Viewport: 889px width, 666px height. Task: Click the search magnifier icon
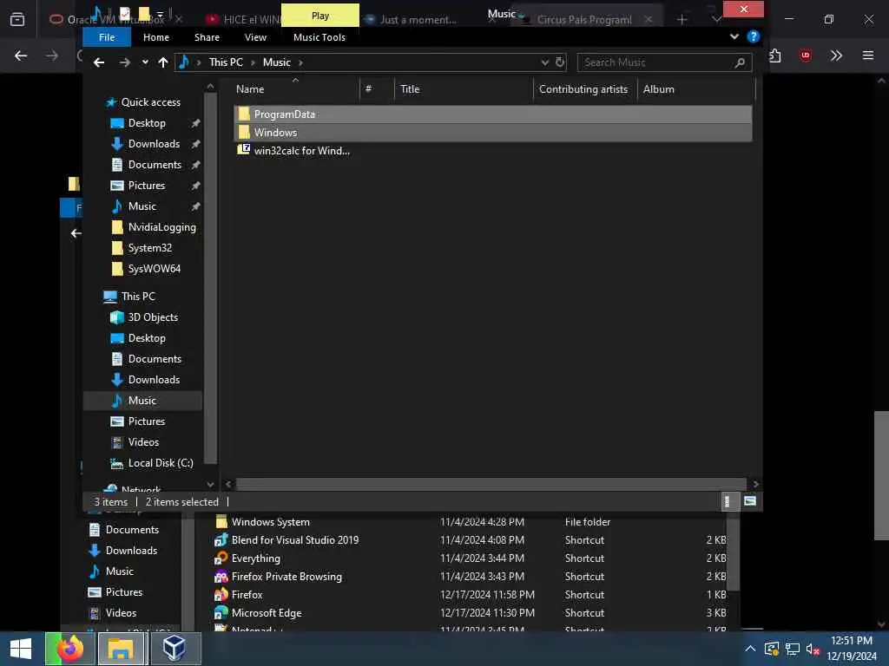tap(740, 62)
